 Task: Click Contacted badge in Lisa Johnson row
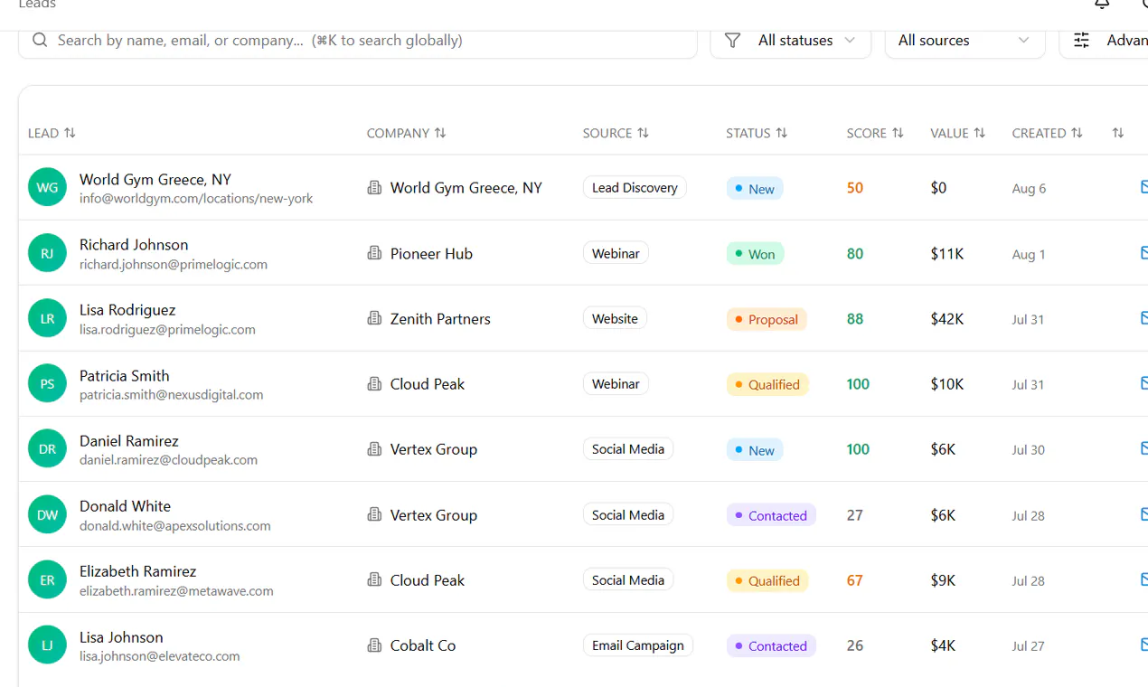(x=771, y=646)
